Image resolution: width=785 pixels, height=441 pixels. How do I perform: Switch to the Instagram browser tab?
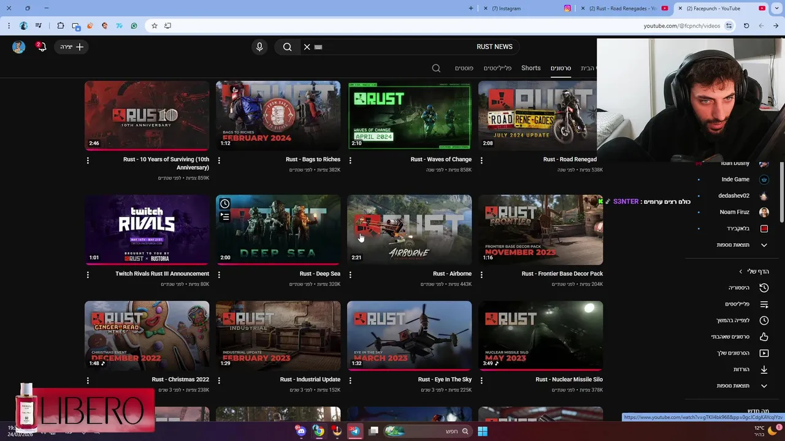coord(529,8)
